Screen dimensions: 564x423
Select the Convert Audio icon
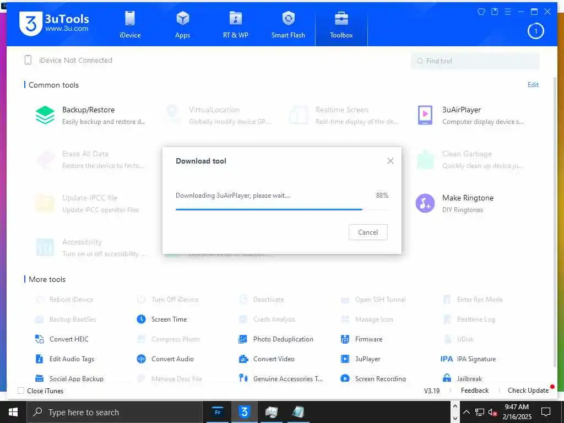(x=142, y=359)
